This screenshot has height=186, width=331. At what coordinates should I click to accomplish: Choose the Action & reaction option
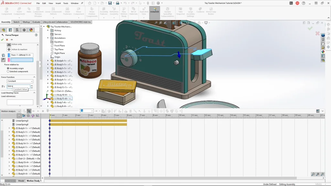point(9,49)
